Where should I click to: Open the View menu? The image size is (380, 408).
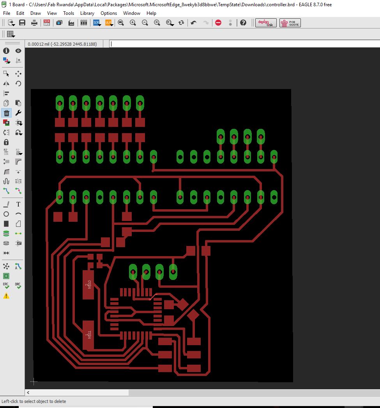(52, 13)
